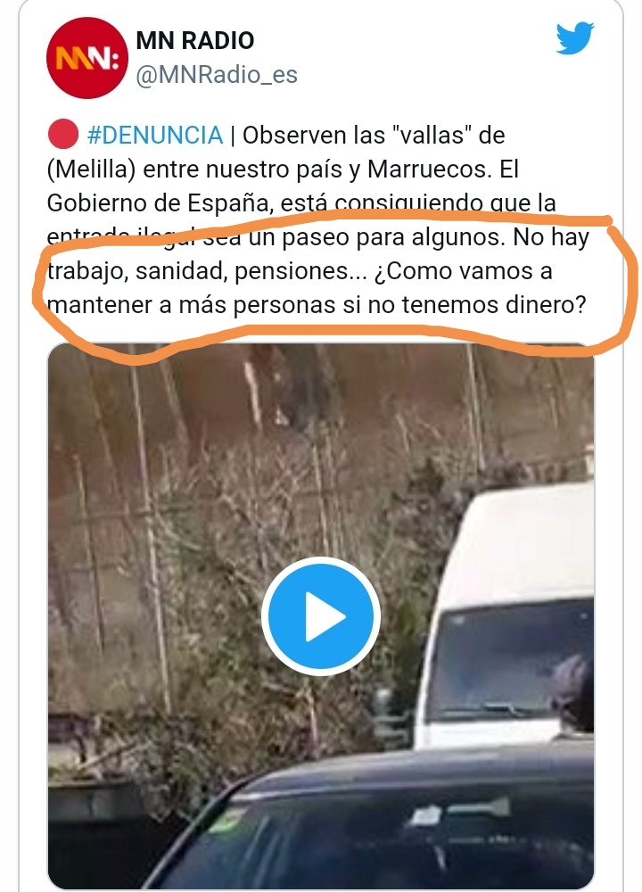
Task: Click the circled question "¿Como vamos a"
Action: click(x=464, y=271)
